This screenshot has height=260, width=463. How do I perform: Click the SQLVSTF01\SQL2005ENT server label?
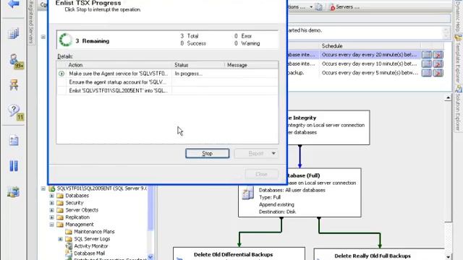click(x=101, y=188)
